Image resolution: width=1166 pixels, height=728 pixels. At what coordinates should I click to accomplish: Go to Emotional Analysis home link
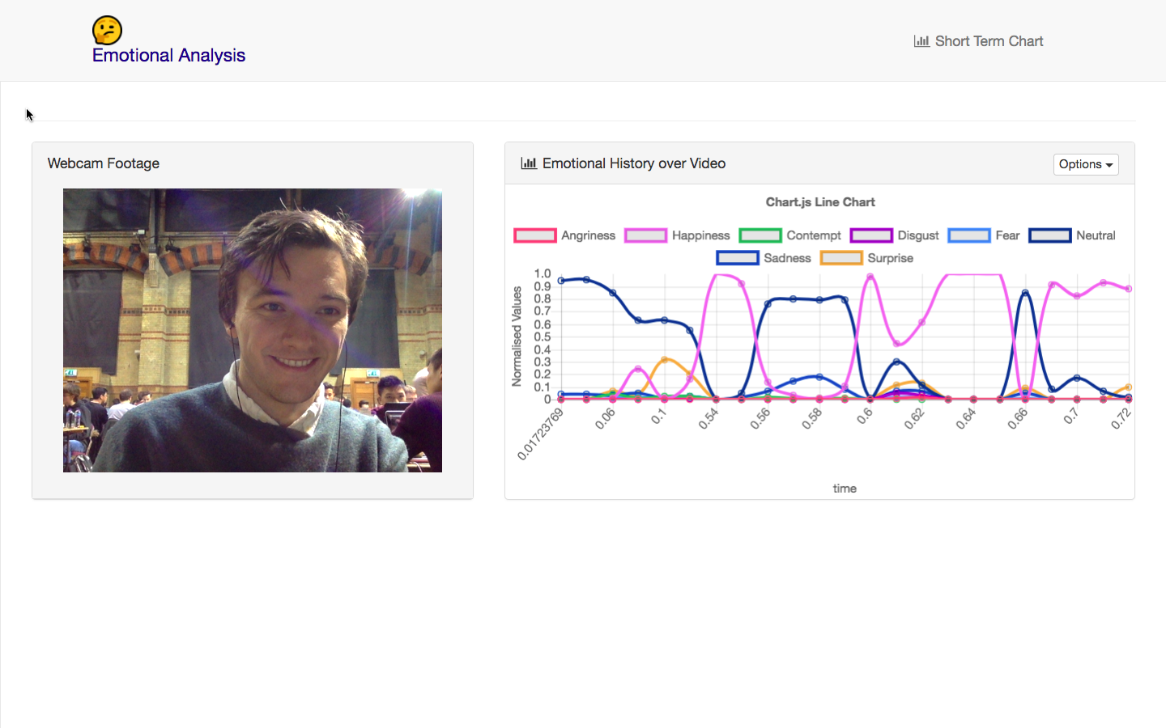tap(168, 55)
